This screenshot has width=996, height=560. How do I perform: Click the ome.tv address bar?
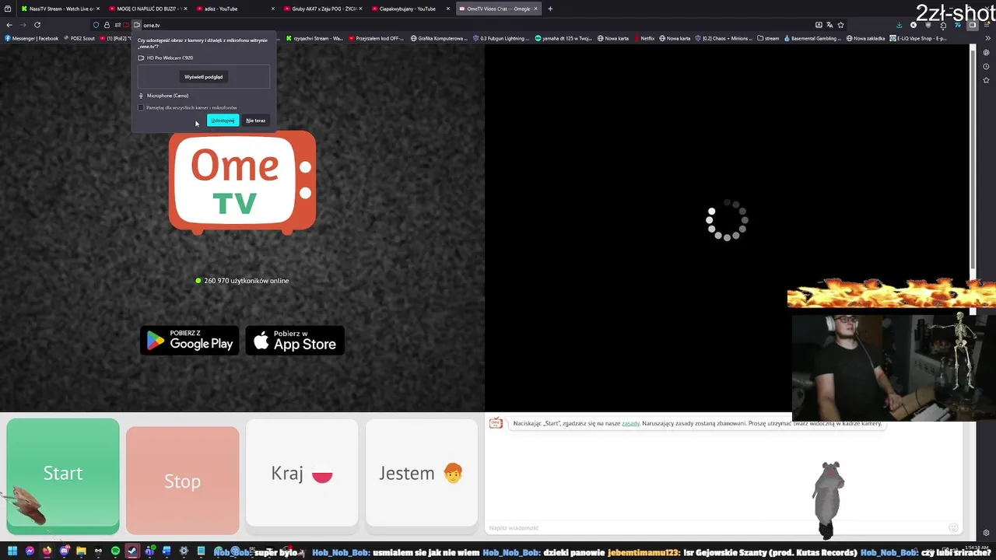click(467, 25)
